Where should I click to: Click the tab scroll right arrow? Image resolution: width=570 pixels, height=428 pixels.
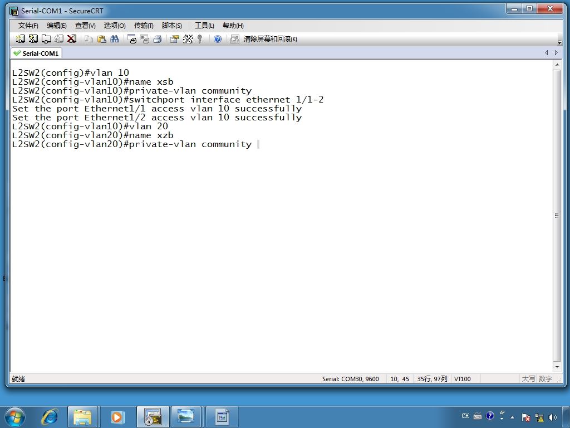[556, 53]
